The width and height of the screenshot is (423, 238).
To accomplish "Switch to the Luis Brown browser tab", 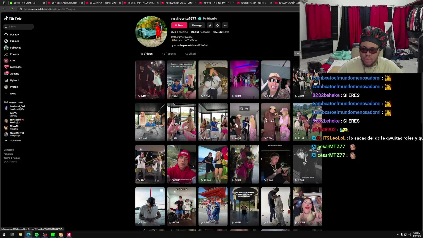I will tap(103, 3).
